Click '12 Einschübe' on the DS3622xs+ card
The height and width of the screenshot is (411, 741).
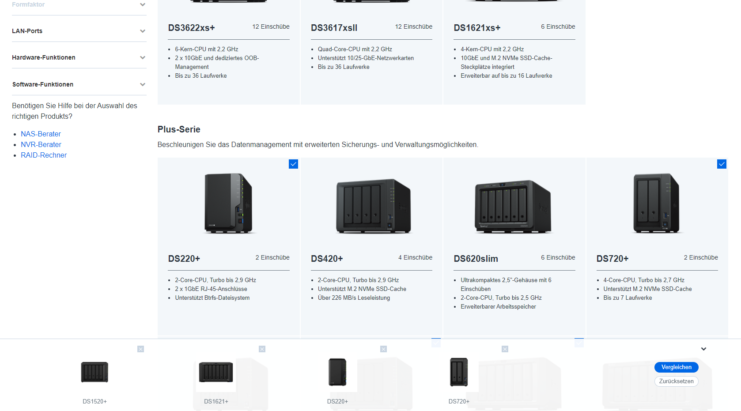(271, 26)
